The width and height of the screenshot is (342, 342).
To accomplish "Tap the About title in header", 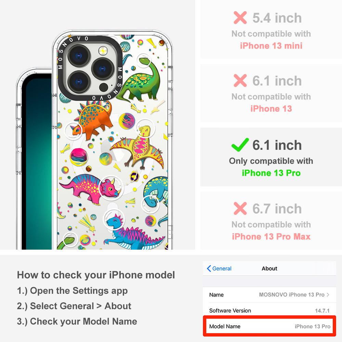I will pyautogui.click(x=269, y=268).
